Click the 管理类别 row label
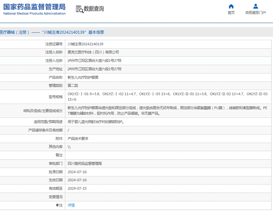Screen dimensions: 273x213 (x=56, y=85)
